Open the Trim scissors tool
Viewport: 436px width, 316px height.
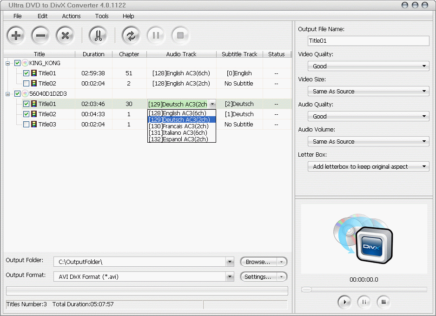coord(98,35)
